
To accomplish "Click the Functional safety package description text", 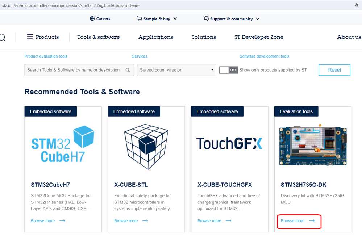I will coord(144,202).
